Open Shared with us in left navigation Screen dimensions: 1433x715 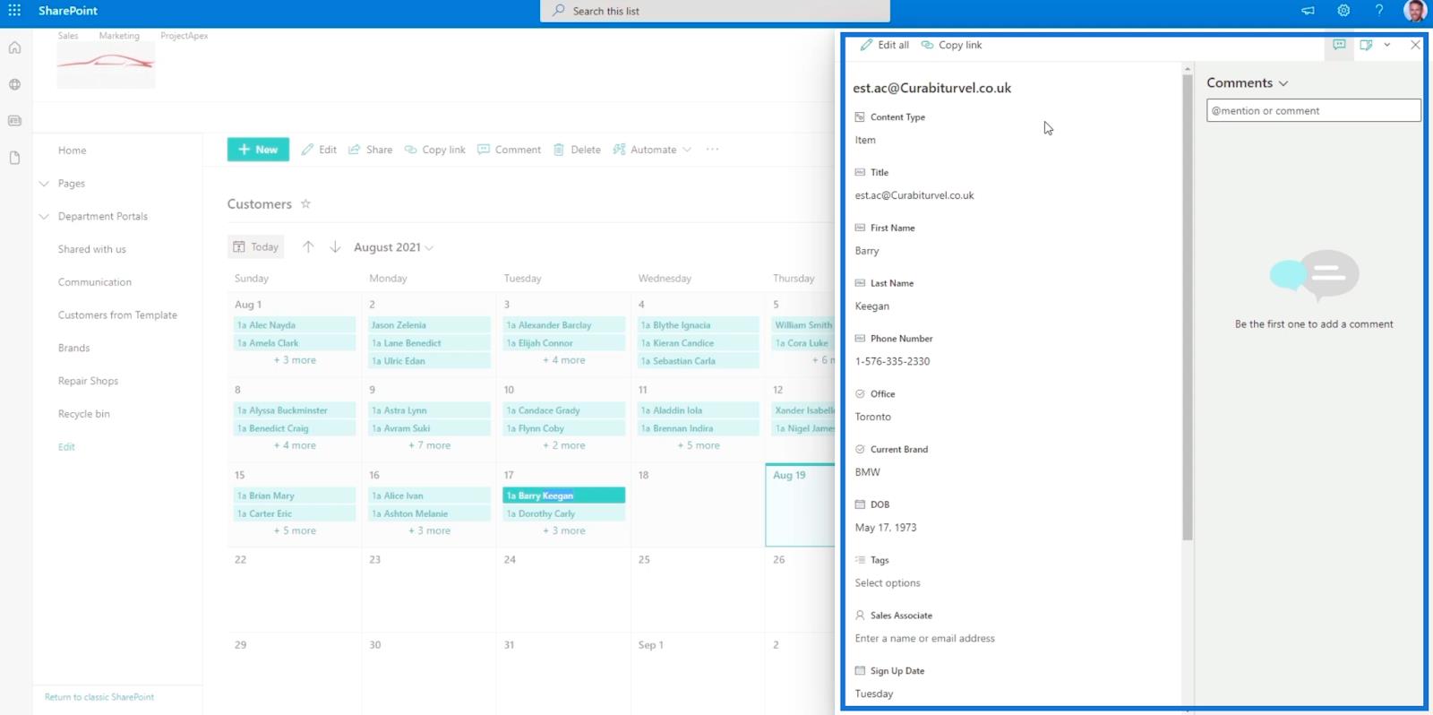click(92, 249)
